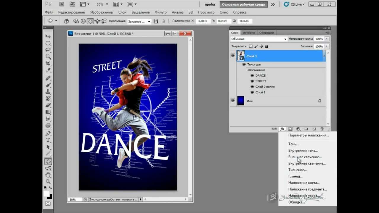This screenshot has width=379, height=213.
Task: Toggle lock transparent pixels
Action: pyautogui.click(x=251, y=46)
